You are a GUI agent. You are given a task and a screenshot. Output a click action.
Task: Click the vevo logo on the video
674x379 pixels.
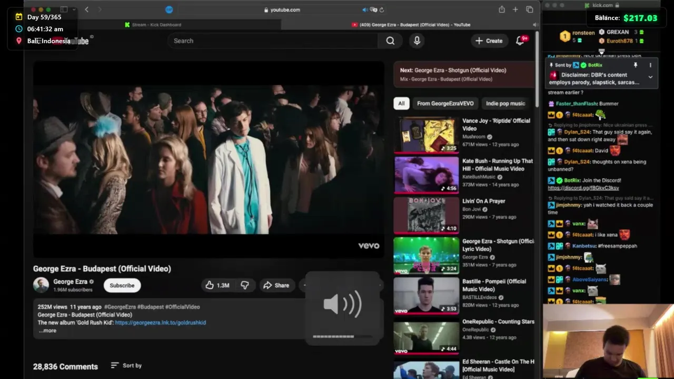pyautogui.click(x=369, y=245)
